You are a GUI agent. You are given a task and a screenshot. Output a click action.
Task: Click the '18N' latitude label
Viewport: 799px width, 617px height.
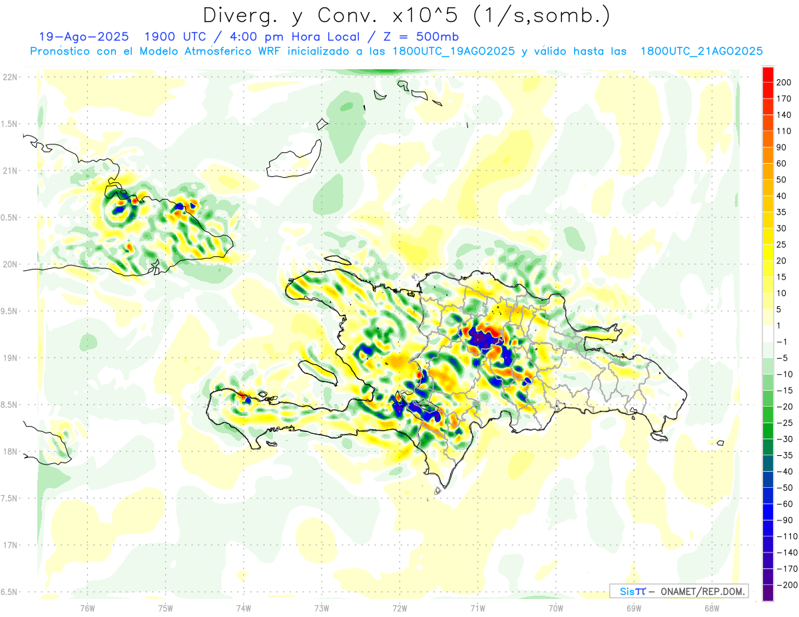click(10, 451)
